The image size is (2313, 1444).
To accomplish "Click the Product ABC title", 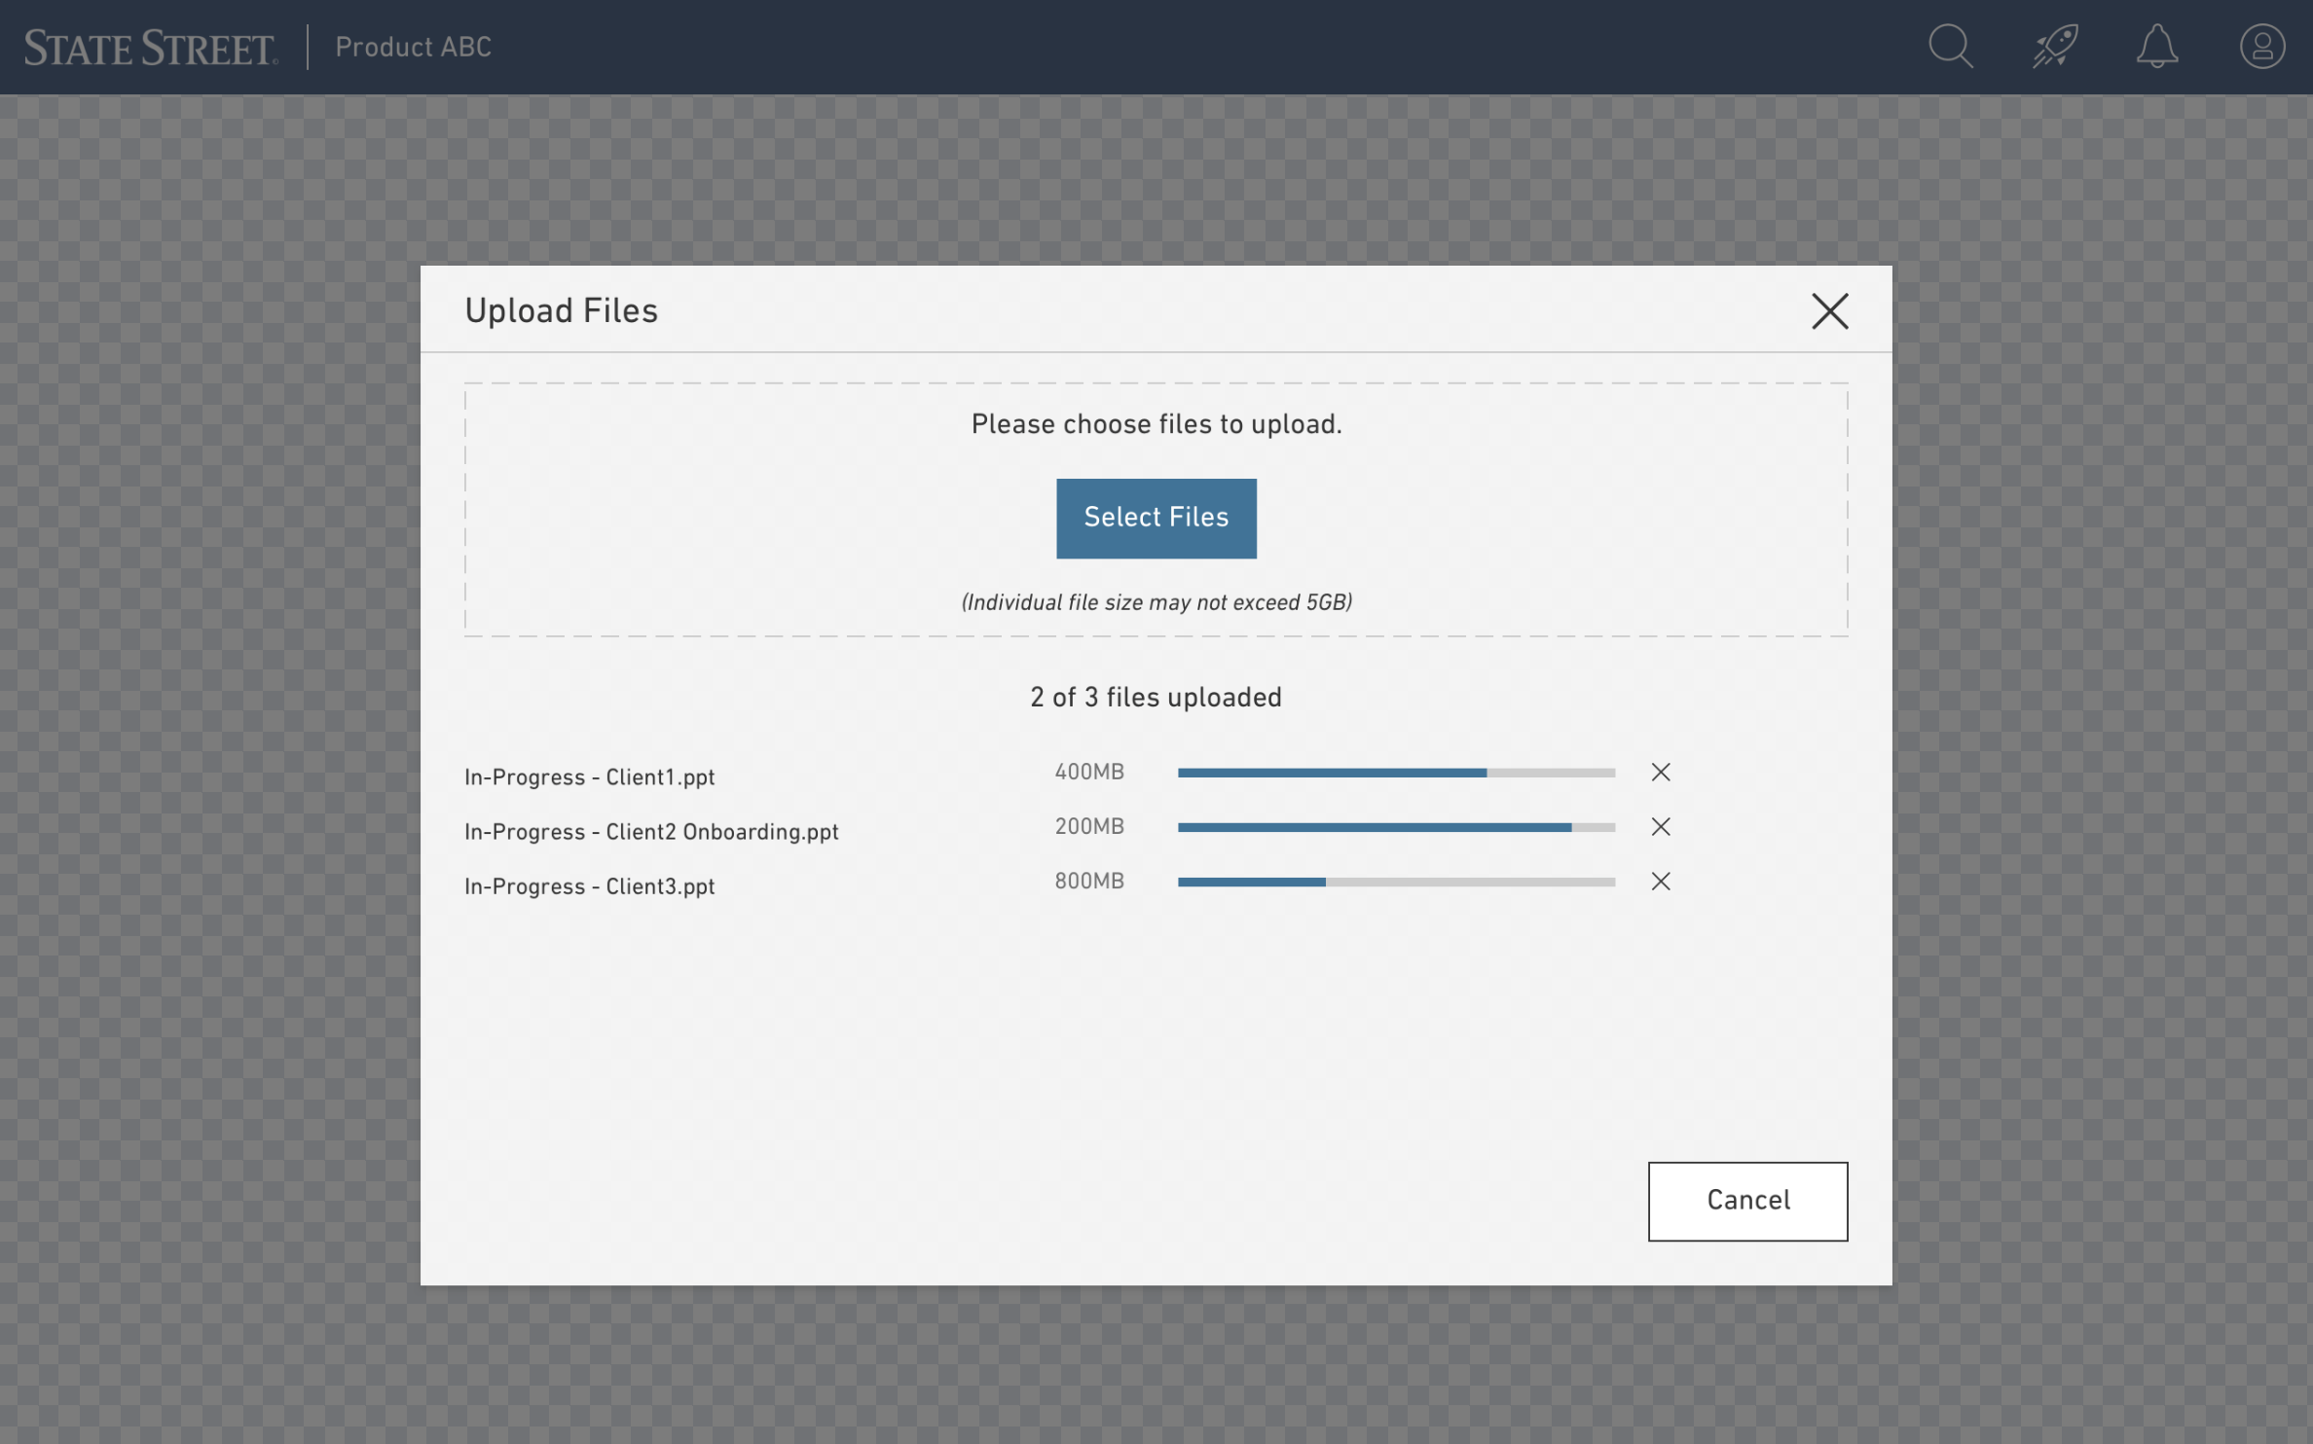I will [413, 48].
